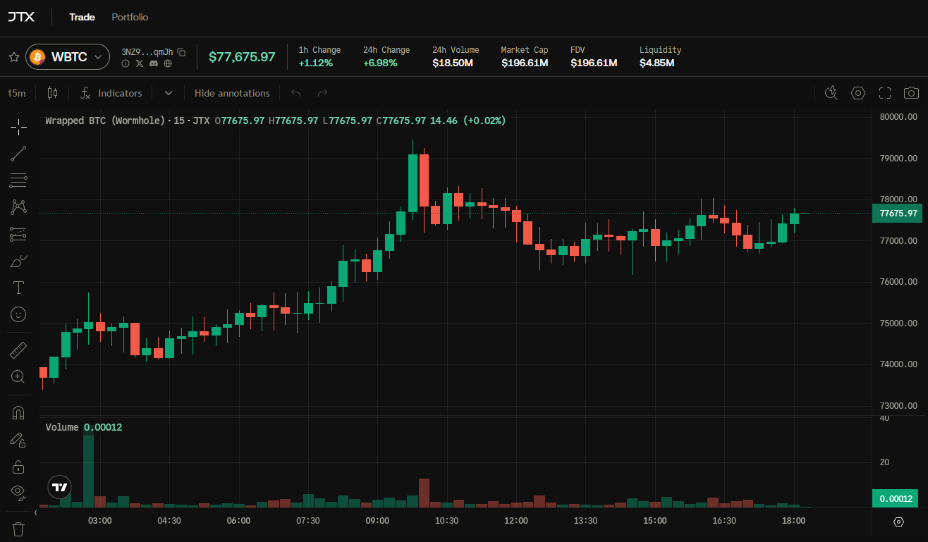The width and height of the screenshot is (928, 542).
Task: Open the token info icon
Action: click(x=126, y=63)
